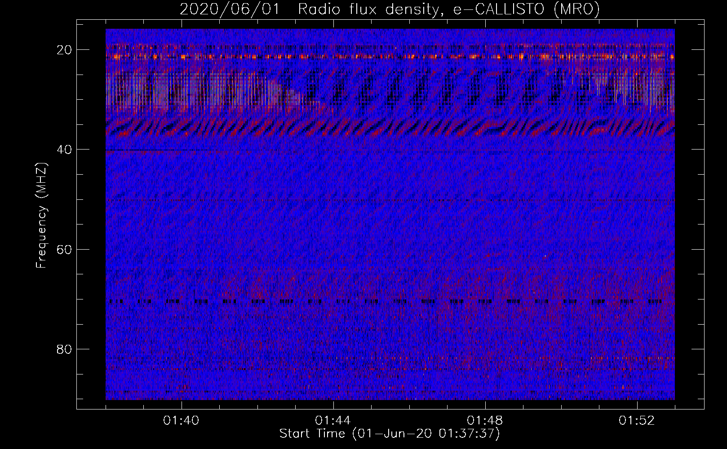Click the '60' frequency tick label
This screenshot has width=727, height=449.
[x=64, y=249]
